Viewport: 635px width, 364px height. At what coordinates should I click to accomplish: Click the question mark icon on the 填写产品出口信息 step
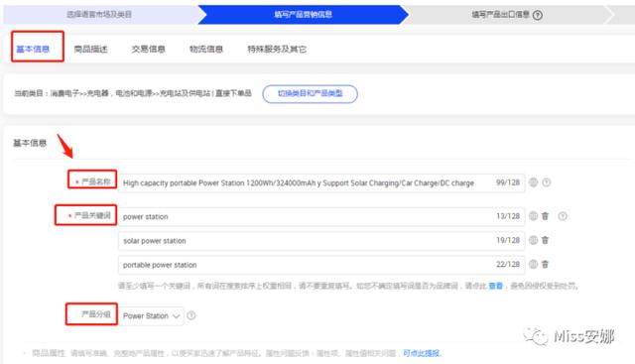click(538, 15)
